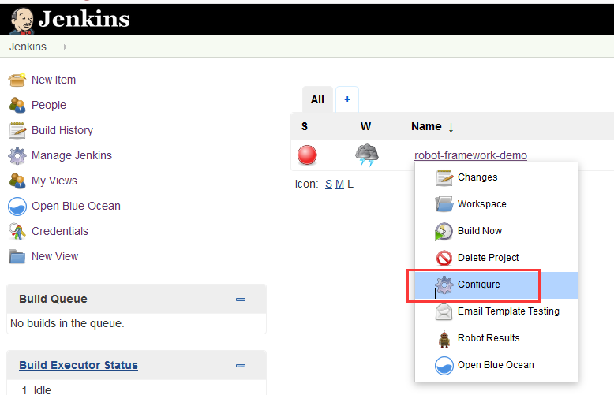This screenshot has width=614, height=395.
Task: Open the sidebar Open Blue Ocean link
Action: pos(76,206)
